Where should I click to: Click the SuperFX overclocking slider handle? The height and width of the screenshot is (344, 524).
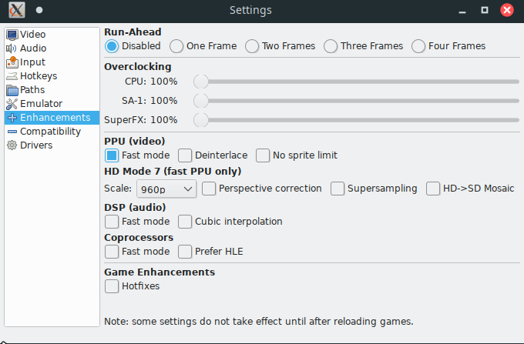pyautogui.click(x=201, y=120)
